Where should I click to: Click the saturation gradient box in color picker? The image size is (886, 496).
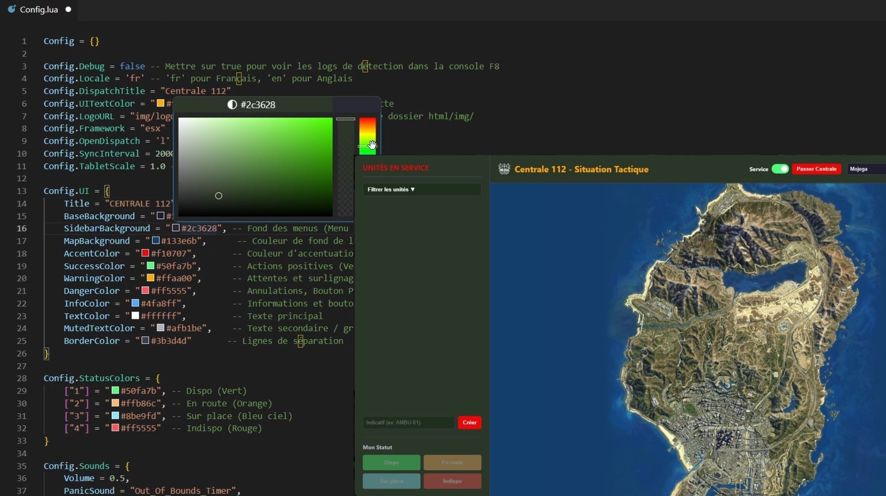click(255, 167)
